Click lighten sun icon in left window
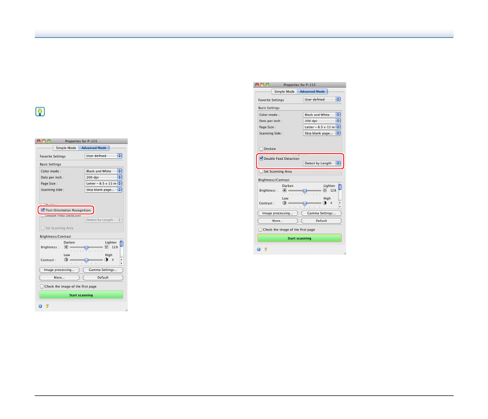This screenshot has height=419, width=488. 106,247
